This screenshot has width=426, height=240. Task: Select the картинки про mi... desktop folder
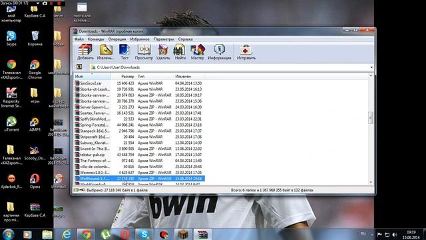click(x=11, y=212)
